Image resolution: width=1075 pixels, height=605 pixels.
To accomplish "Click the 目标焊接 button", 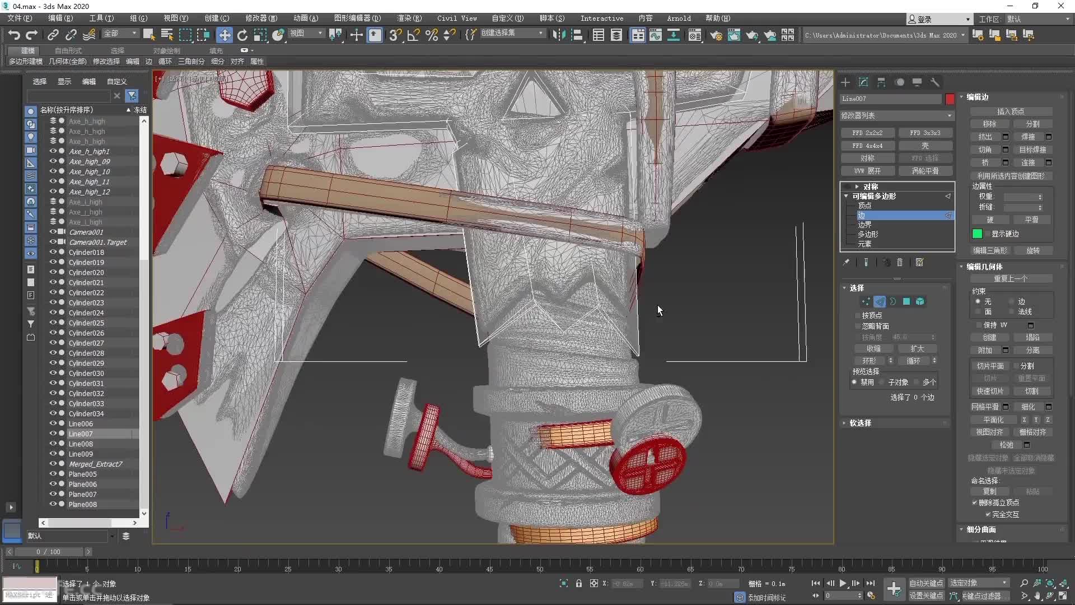I will [x=1032, y=150].
